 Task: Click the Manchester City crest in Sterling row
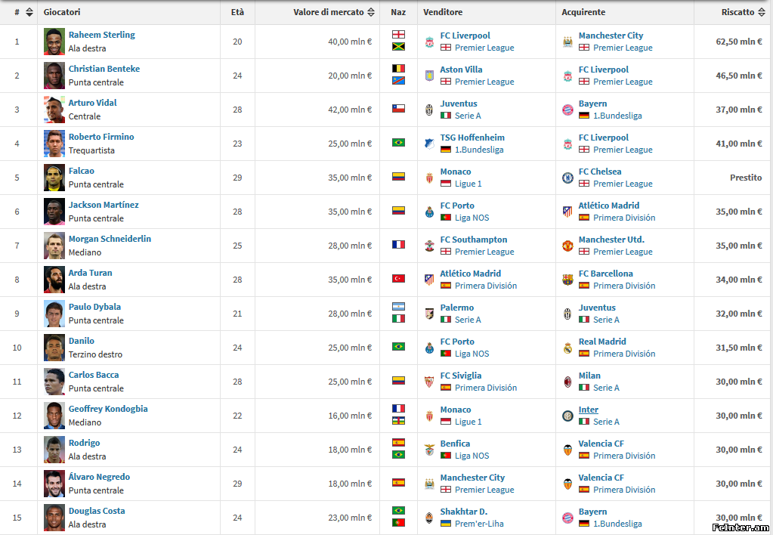tap(568, 42)
